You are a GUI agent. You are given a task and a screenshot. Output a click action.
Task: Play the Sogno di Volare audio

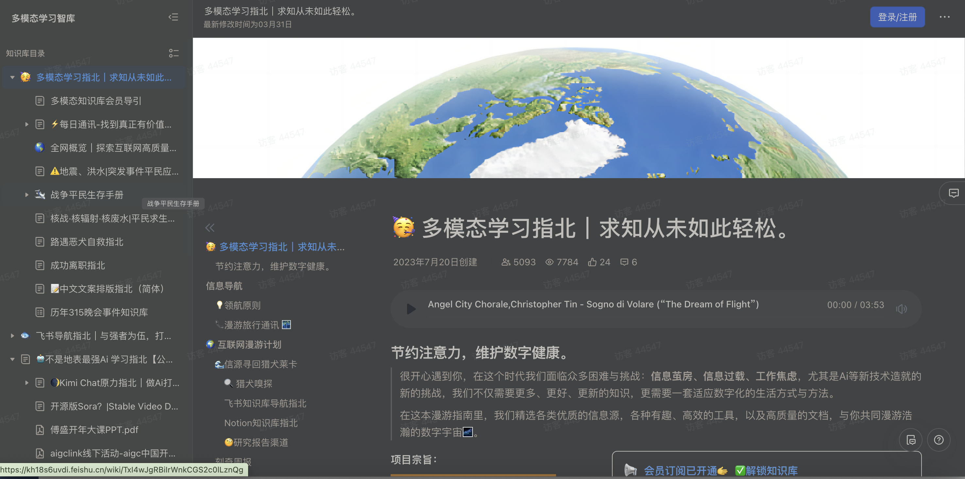point(411,309)
